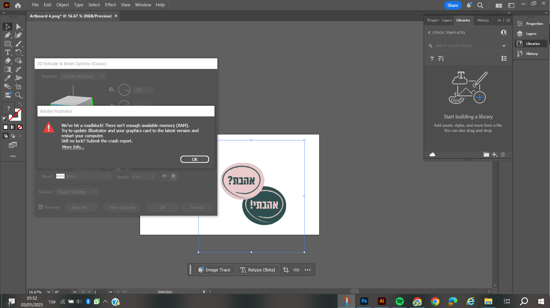This screenshot has width=550, height=308.
Task: Open more options in the contextual task bar
Action: coord(307,270)
